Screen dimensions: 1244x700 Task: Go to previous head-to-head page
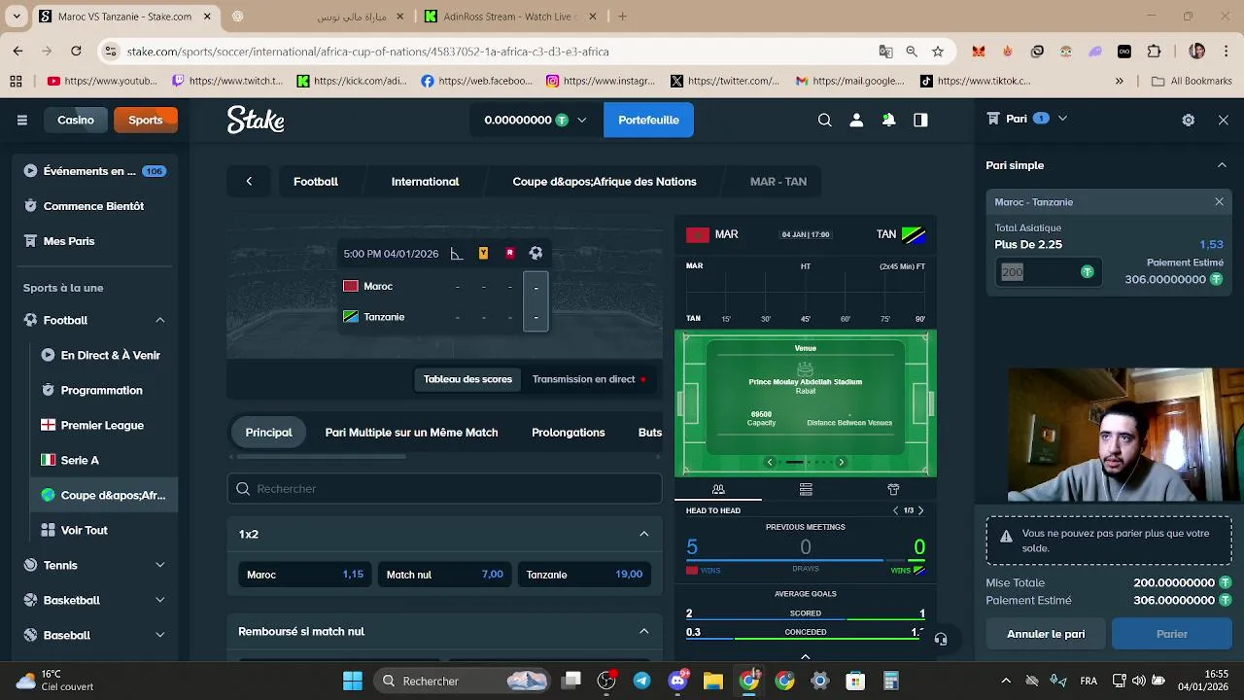coord(895,510)
